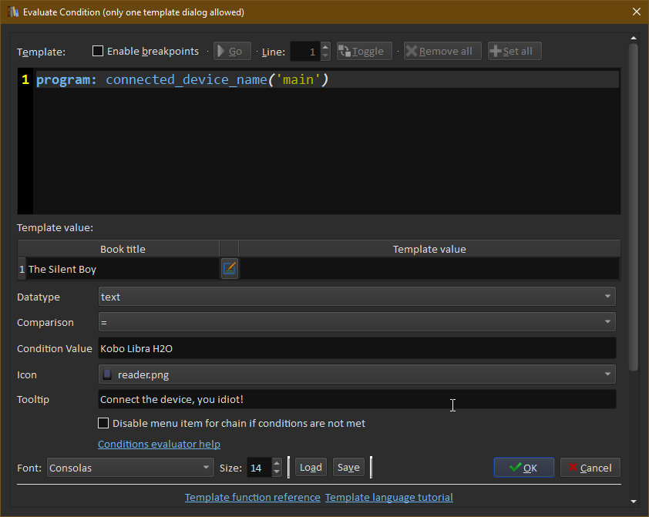The width and height of the screenshot is (649, 517).
Task: Click line number 1 in editor gutter
Action: tap(25, 79)
